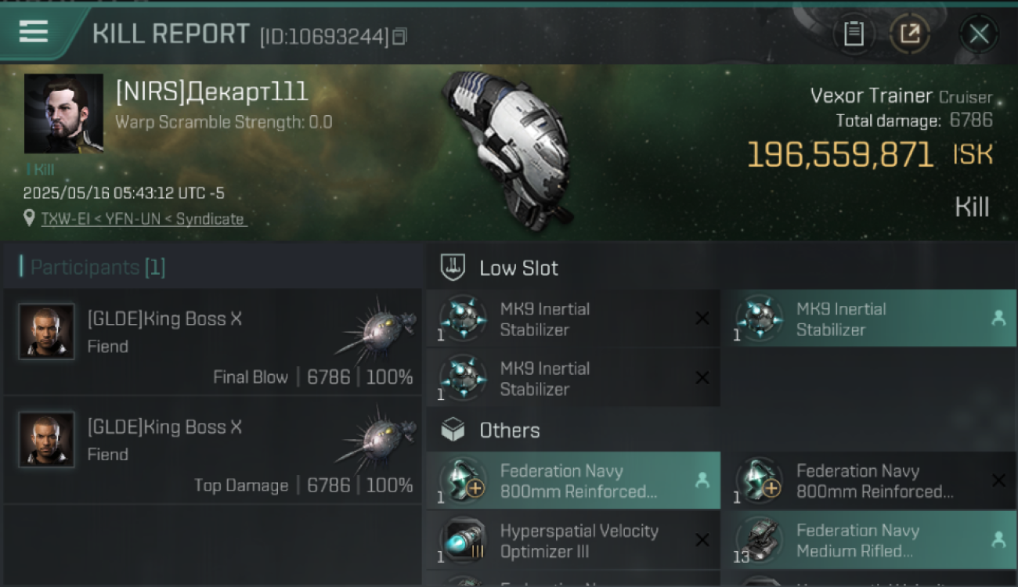
Task: Open the hamburger menu icon
Action: point(34,31)
